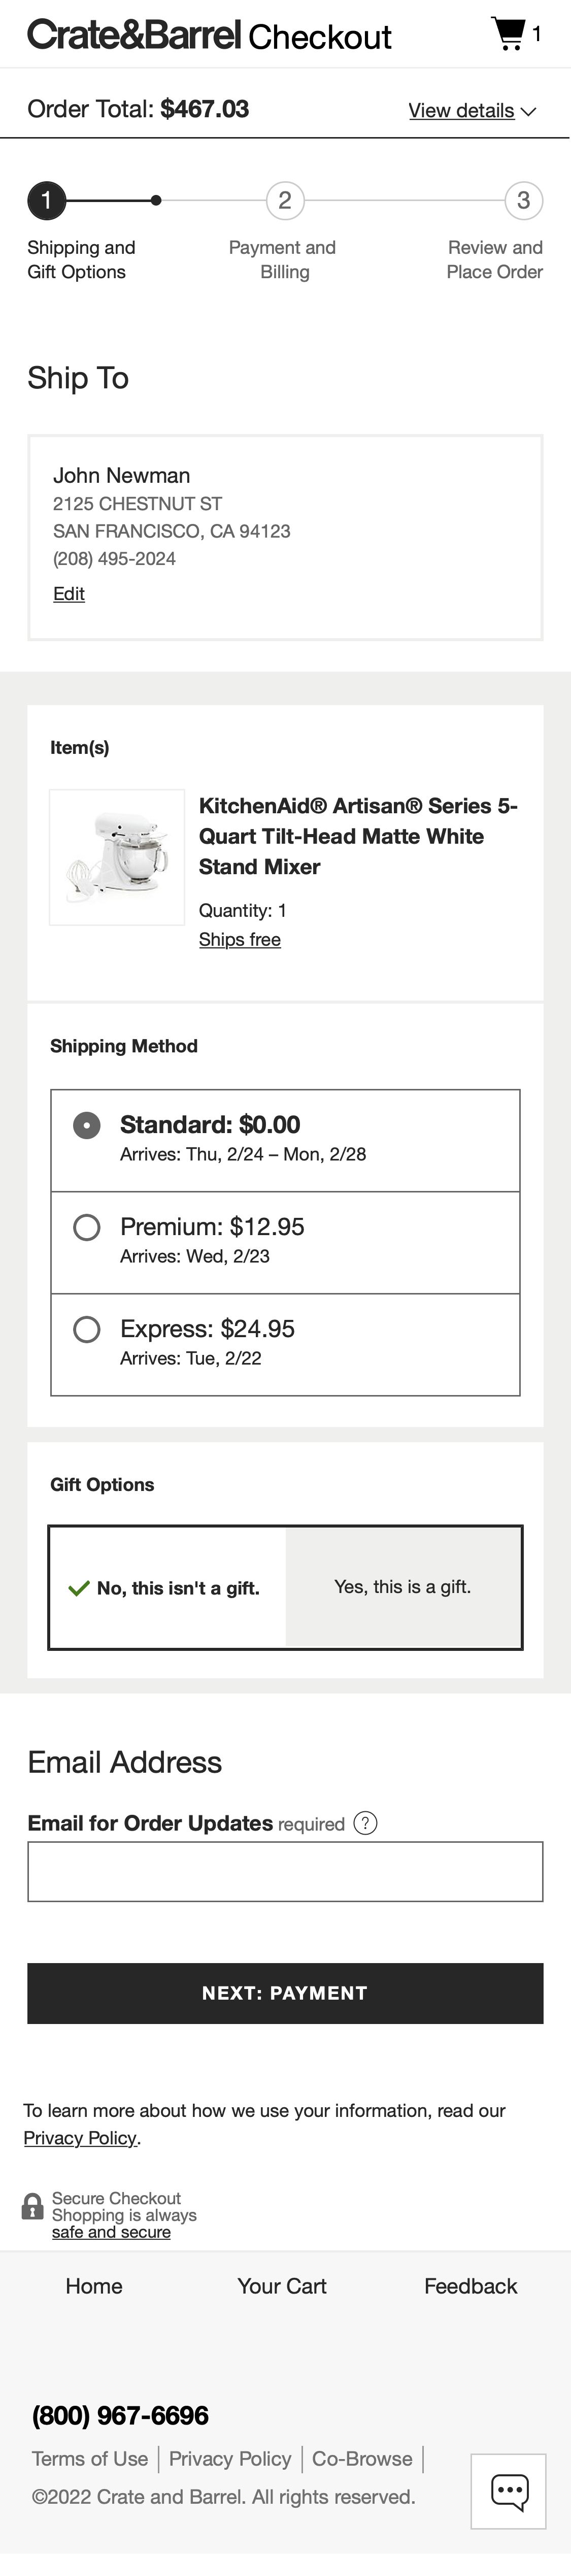The height and width of the screenshot is (2554, 571).
Task: Click the green checkmark beside gift option
Action: pyautogui.click(x=78, y=1586)
